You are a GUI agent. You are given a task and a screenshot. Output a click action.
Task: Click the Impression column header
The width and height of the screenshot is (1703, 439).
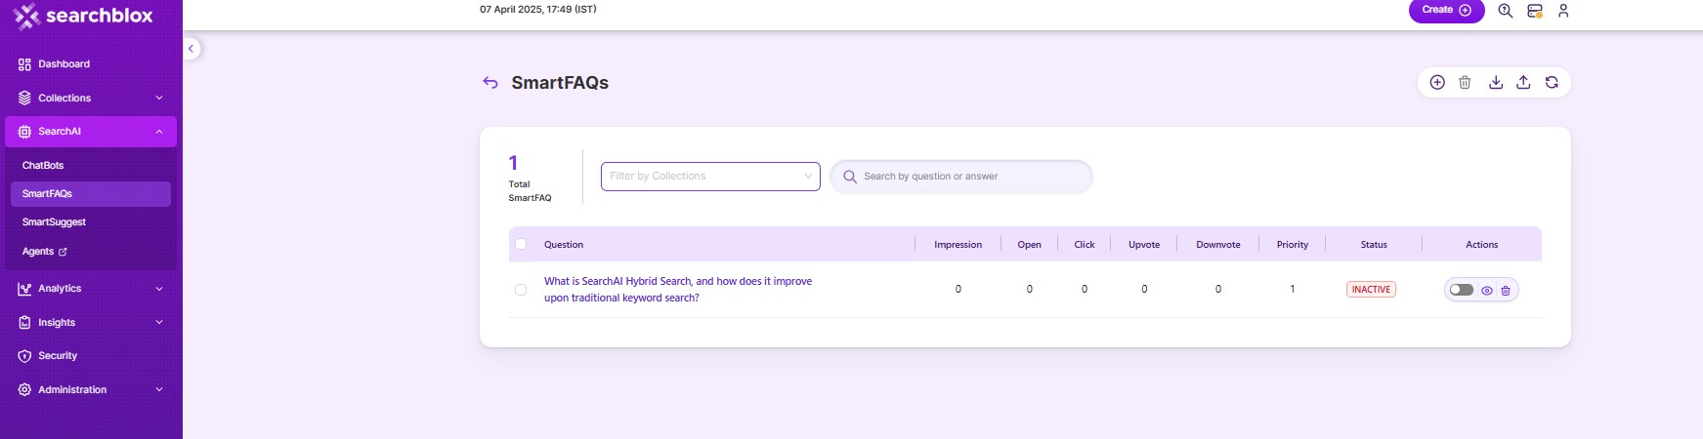[x=958, y=245]
